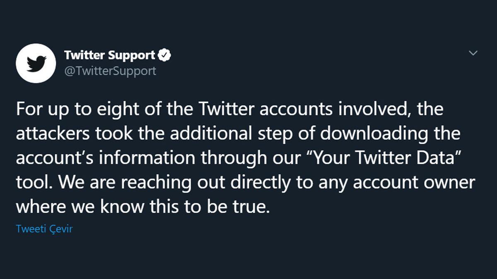
Task: Select the 'Tweeti Çevir' translate link
Action: tap(44, 228)
